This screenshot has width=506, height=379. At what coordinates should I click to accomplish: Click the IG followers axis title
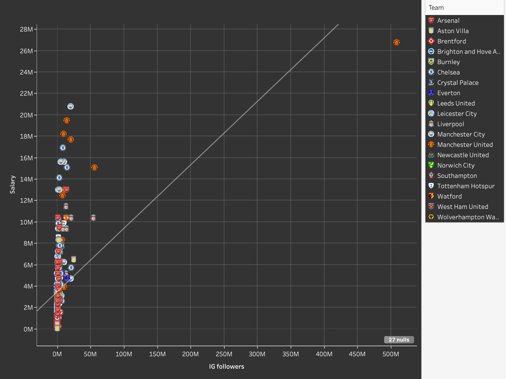pos(226,366)
